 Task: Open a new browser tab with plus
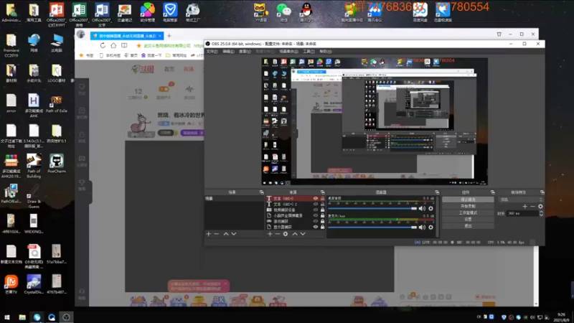point(169,36)
